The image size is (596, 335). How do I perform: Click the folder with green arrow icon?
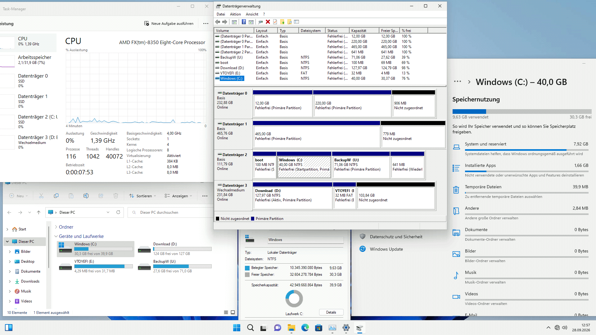click(282, 22)
